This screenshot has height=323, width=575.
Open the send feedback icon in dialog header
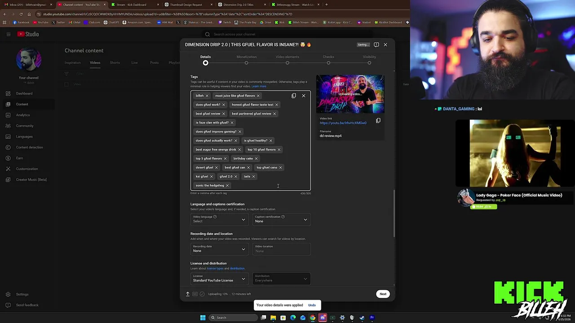pyautogui.click(x=376, y=44)
